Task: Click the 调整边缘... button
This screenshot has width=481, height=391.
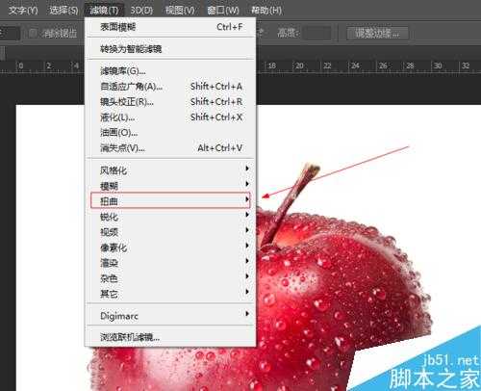Action: [377, 33]
